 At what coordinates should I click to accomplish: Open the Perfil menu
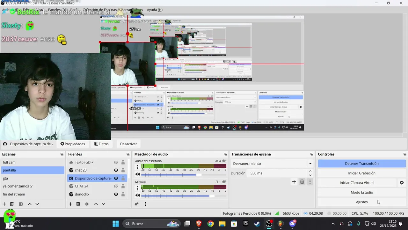click(x=74, y=10)
